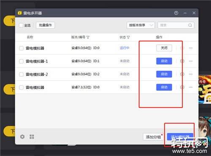
Task: Open help in the 雷电多开器 title bar
Action: tap(176, 13)
